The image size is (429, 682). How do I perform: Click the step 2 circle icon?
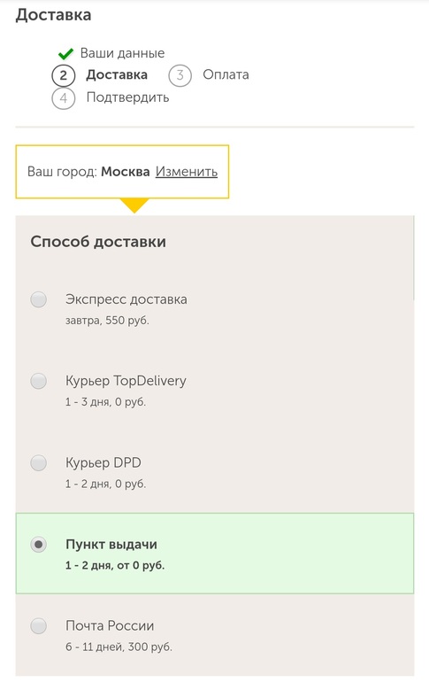coord(64,75)
